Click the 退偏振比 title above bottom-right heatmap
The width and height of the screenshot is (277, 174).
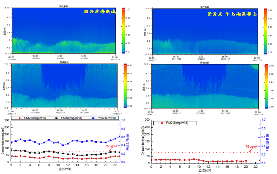click(205, 62)
